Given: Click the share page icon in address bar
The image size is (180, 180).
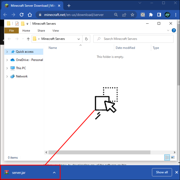Looking at the screenshot, I should [x=124, y=15].
